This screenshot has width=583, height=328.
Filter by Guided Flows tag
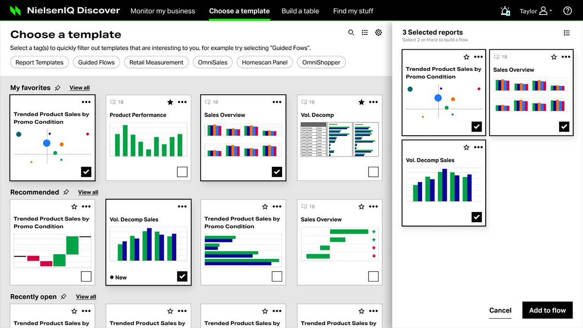pyautogui.click(x=96, y=62)
